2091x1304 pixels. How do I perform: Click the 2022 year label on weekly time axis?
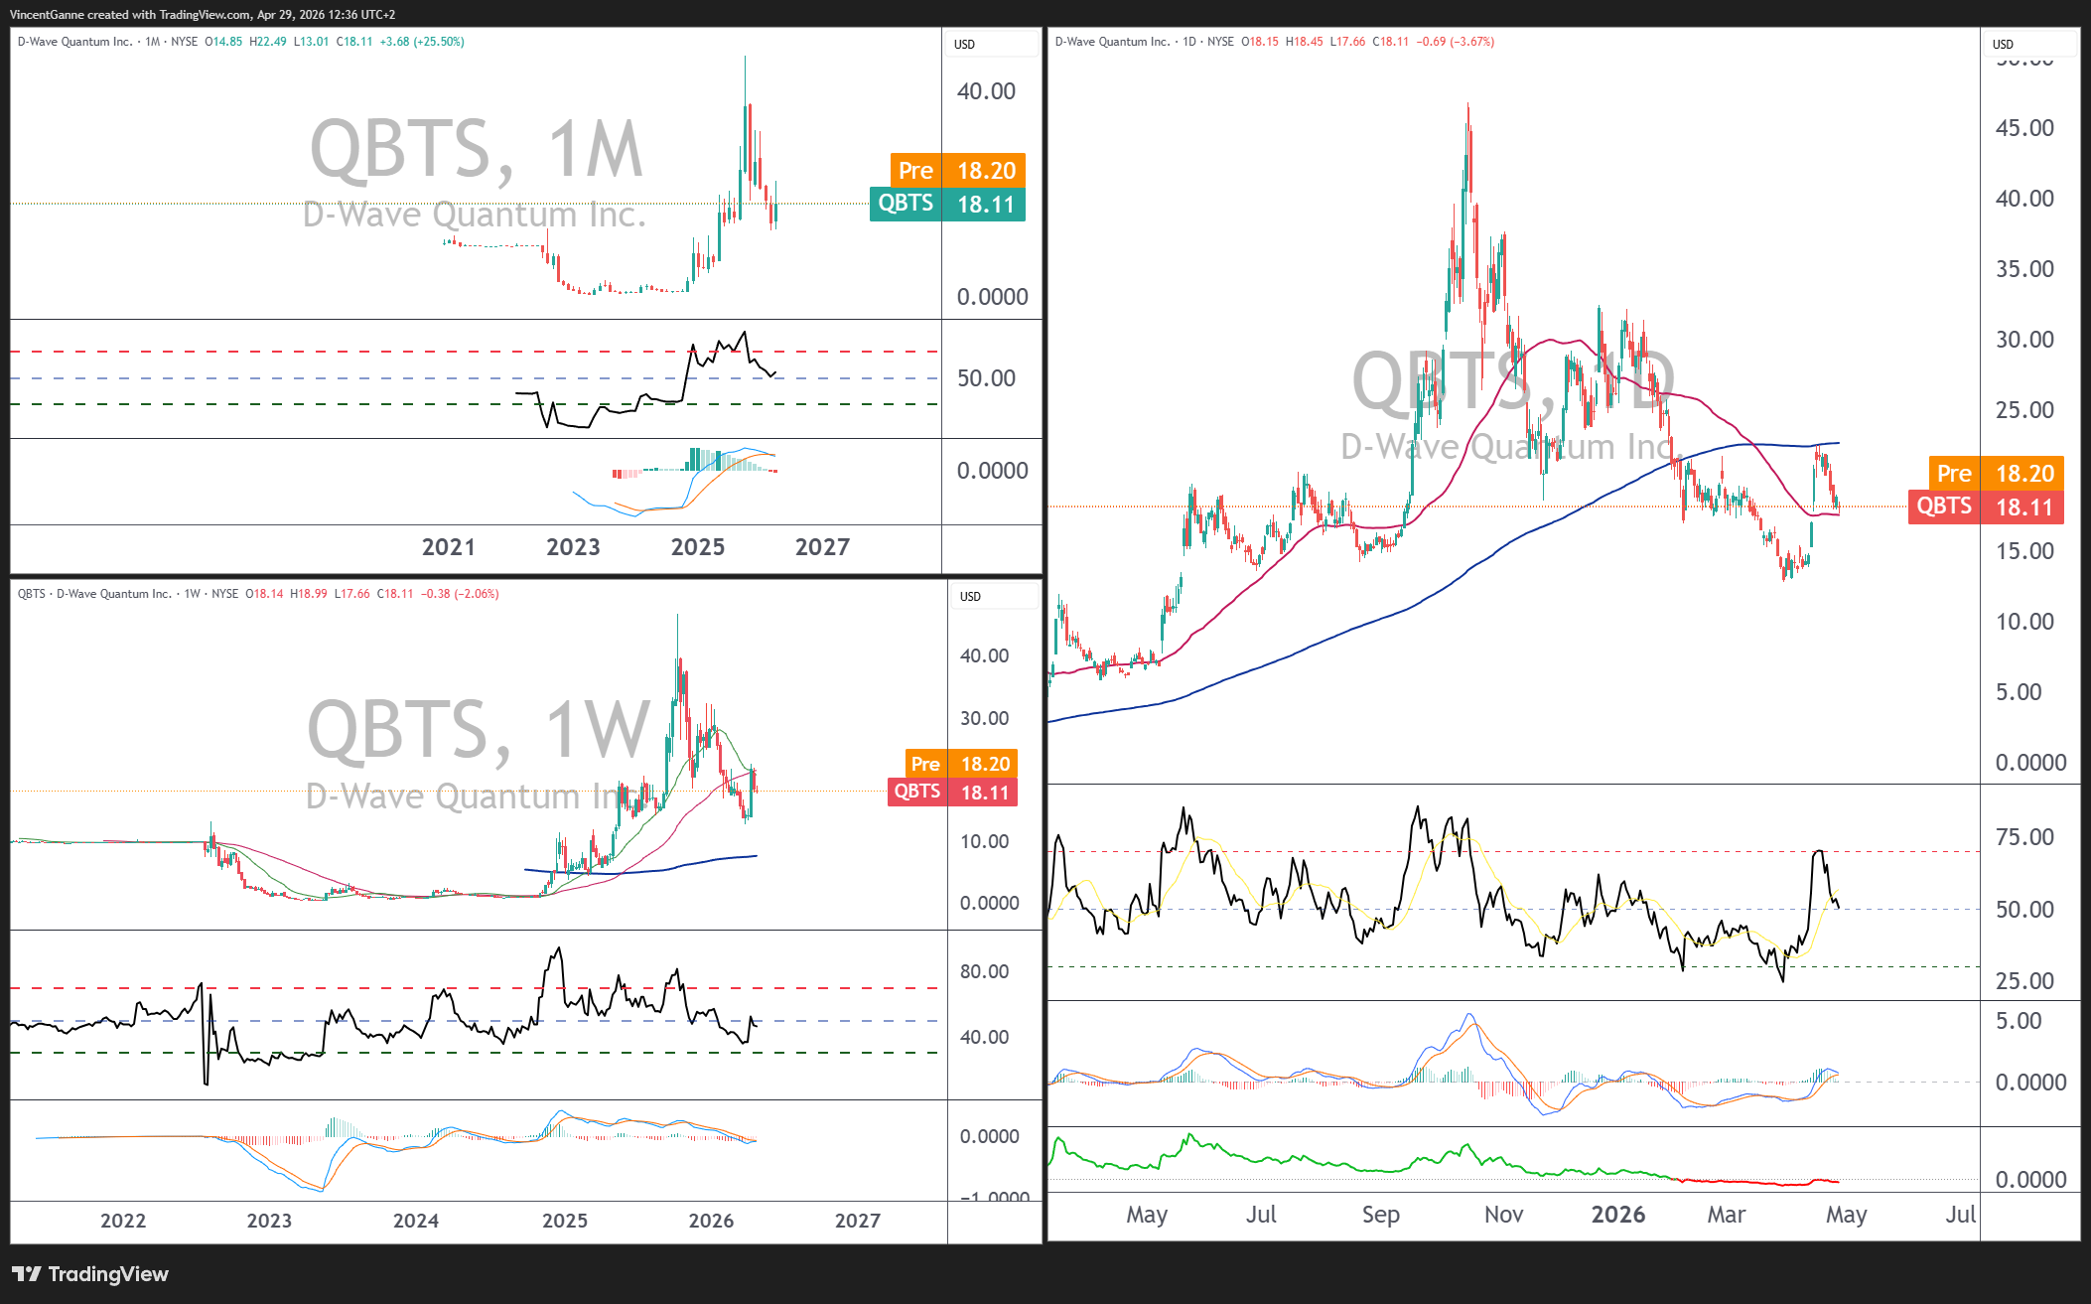pos(123,1221)
